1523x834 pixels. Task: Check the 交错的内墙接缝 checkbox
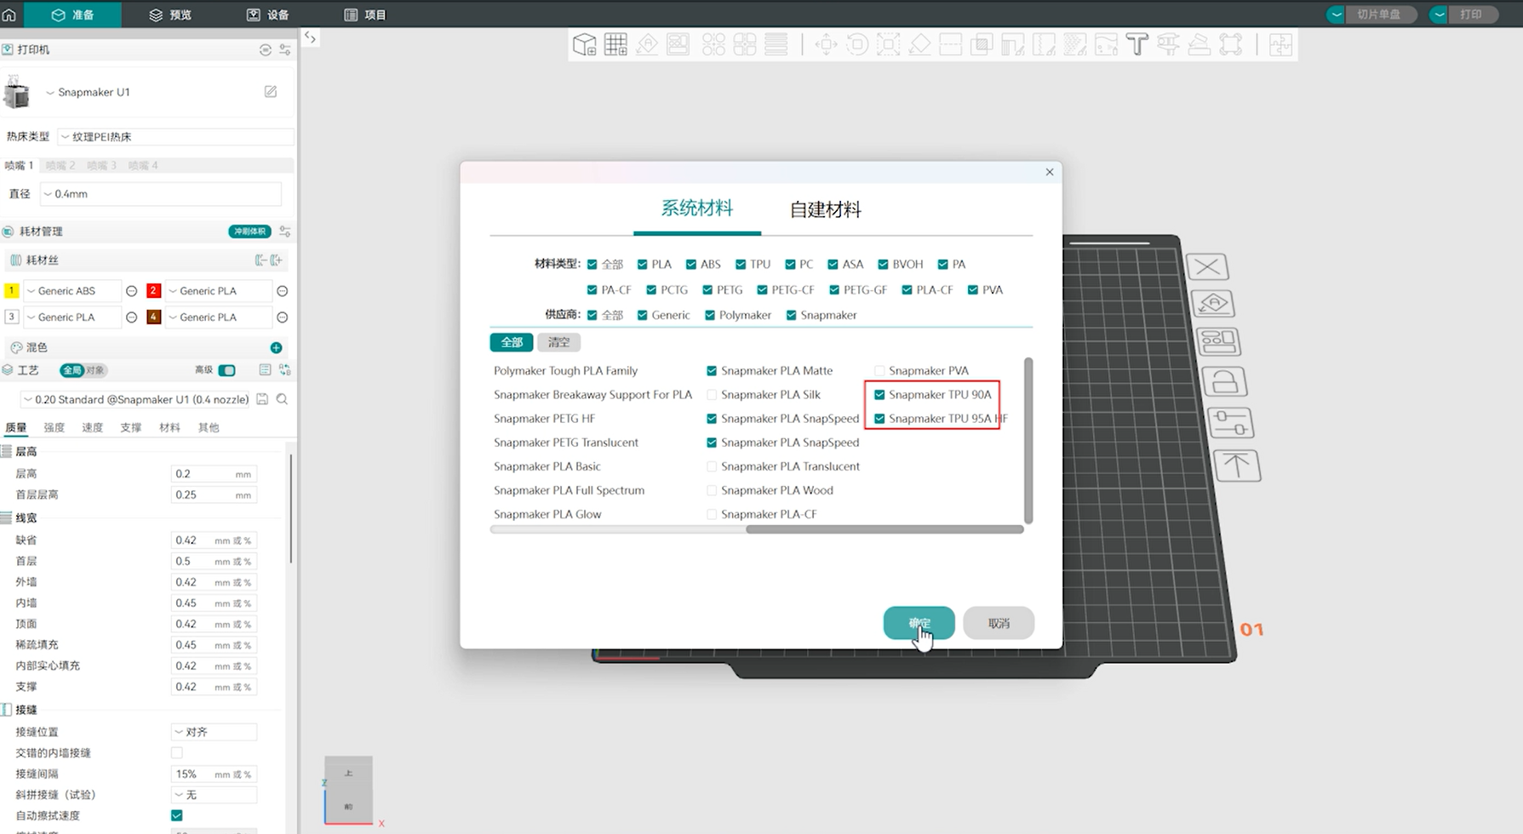pos(177,753)
